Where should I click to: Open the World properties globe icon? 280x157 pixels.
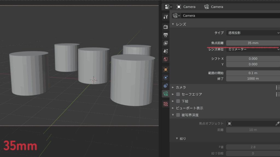point(165,59)
